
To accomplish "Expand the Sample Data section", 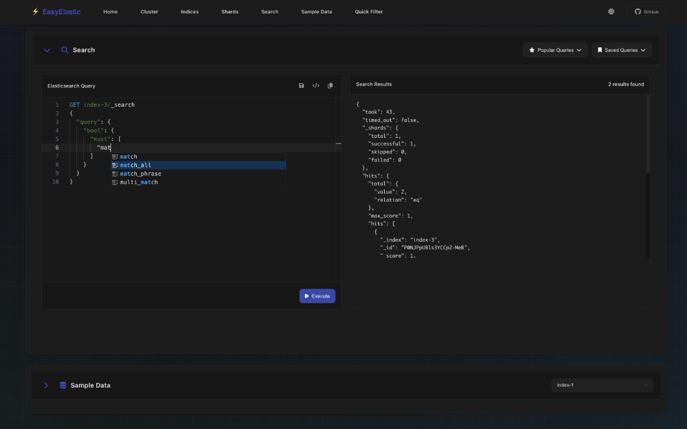I will click(46, 385).
